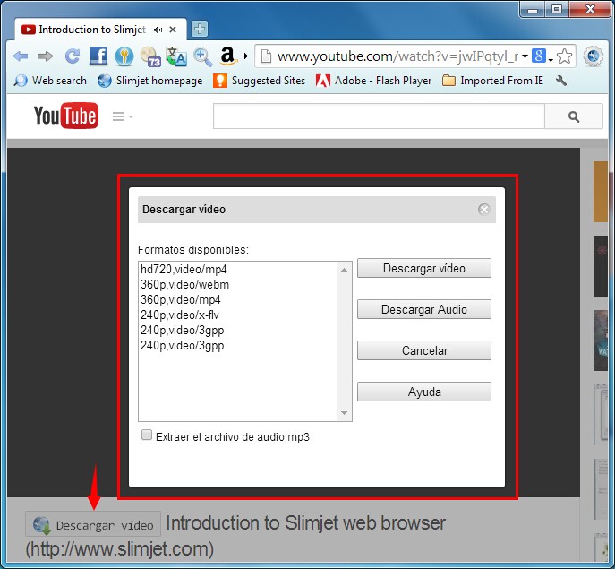Click the zoom magnifier toolbar icon
Viewport: 615px width, 569px height.
pos(203,56)
